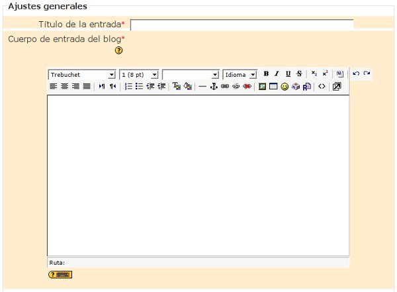Image resolution: width=397 pixels, height=292 pixels.
Task: Open the Idioma language dropdown
Action: click(x=240, y=75)
